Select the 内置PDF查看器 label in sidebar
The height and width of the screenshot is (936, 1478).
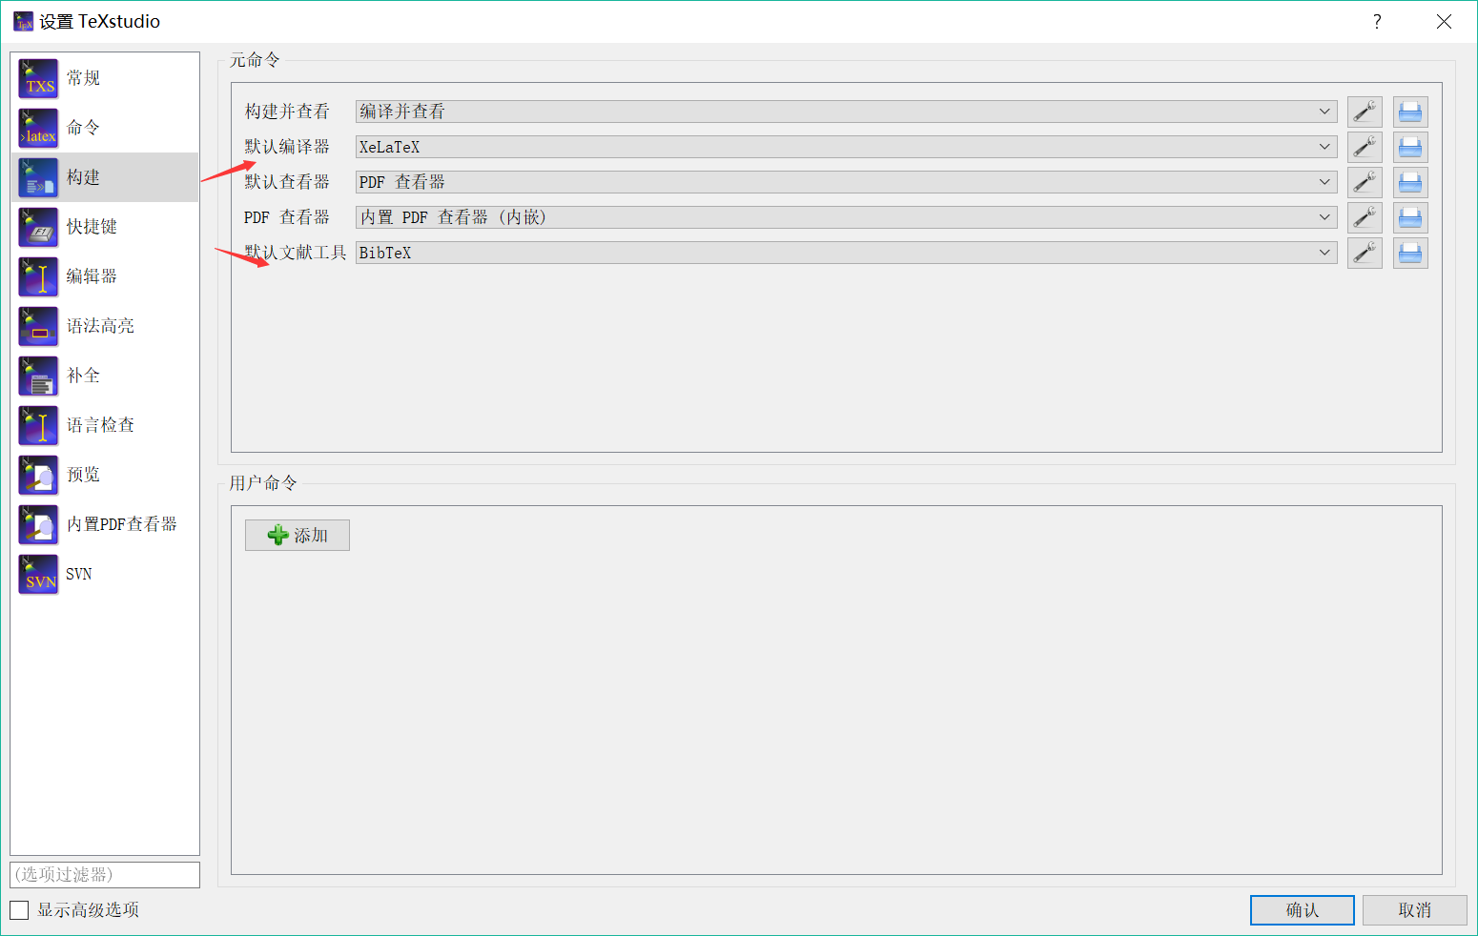(121, 524)
